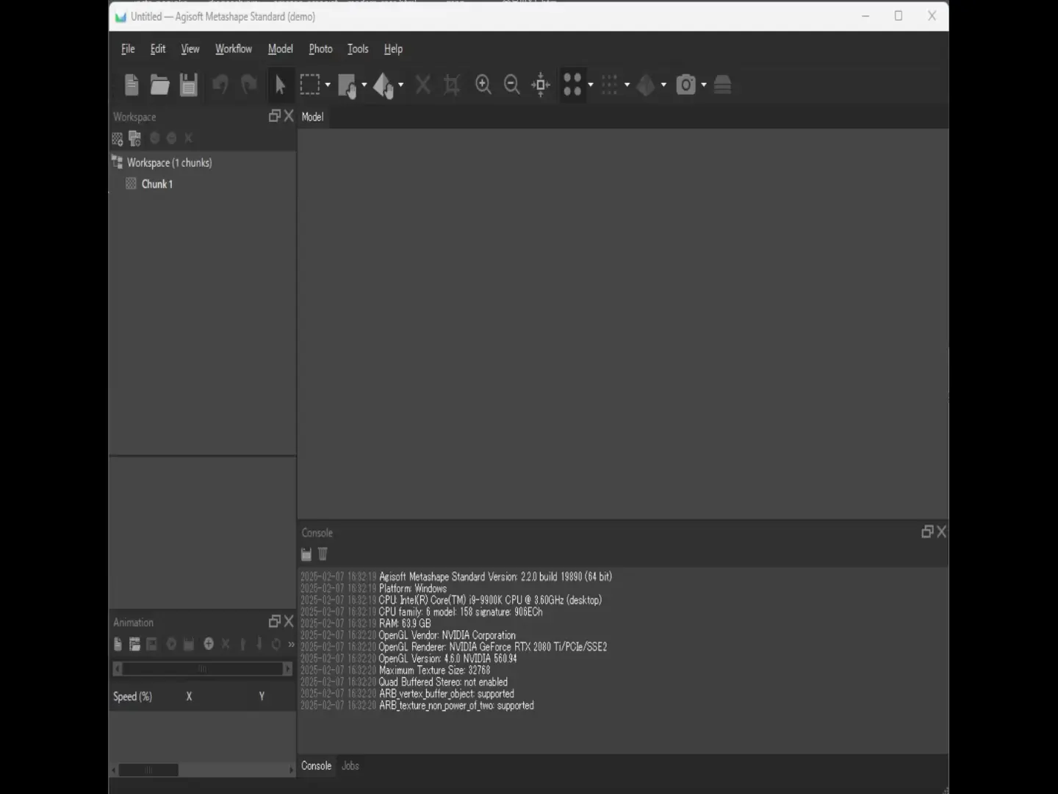Select the Workspace (1 chunks) root item
1058x794 pixels.
coord(169,162)
